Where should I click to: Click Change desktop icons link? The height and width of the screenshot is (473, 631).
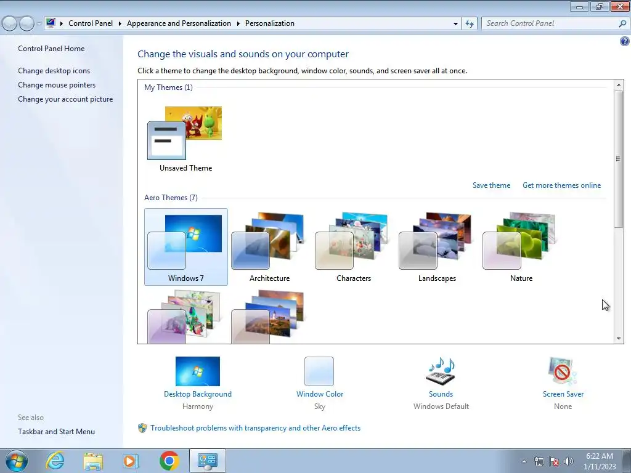tap(54, 71)
